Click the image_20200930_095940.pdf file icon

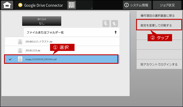pyautogui.click(x=20, y=59)
